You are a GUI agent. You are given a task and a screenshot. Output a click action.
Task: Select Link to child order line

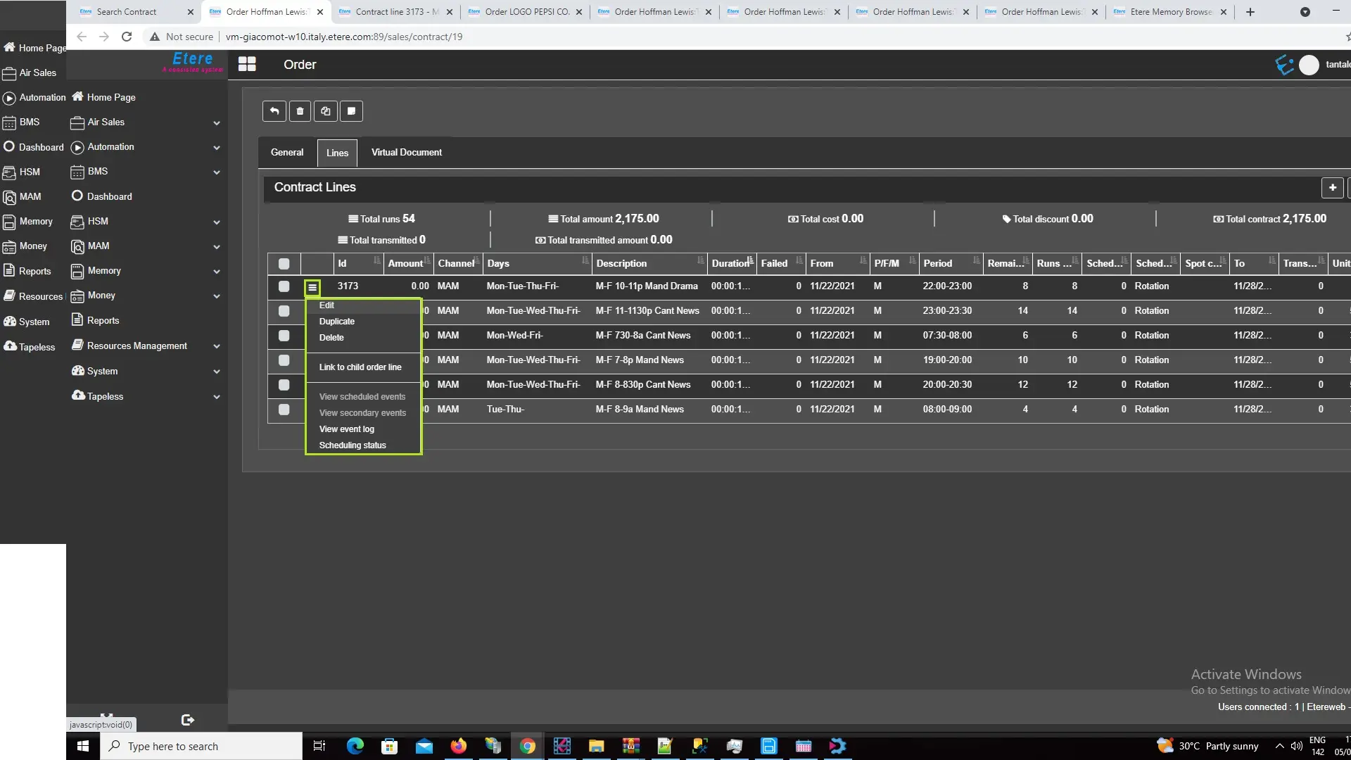coord(360,367)
